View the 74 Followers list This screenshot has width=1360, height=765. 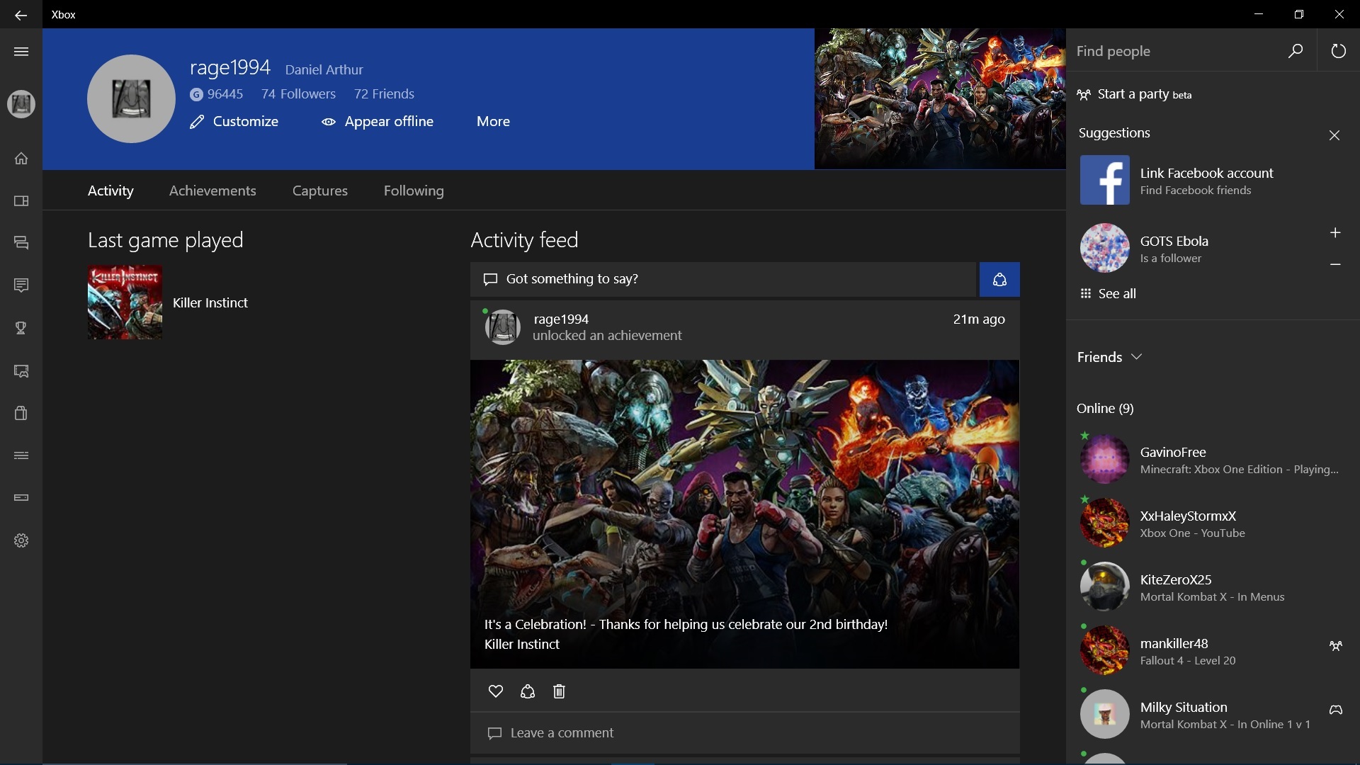[298, 93]
